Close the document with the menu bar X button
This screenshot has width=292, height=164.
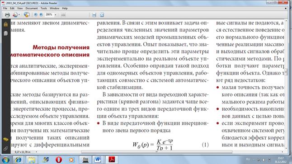tap(286, 9)
